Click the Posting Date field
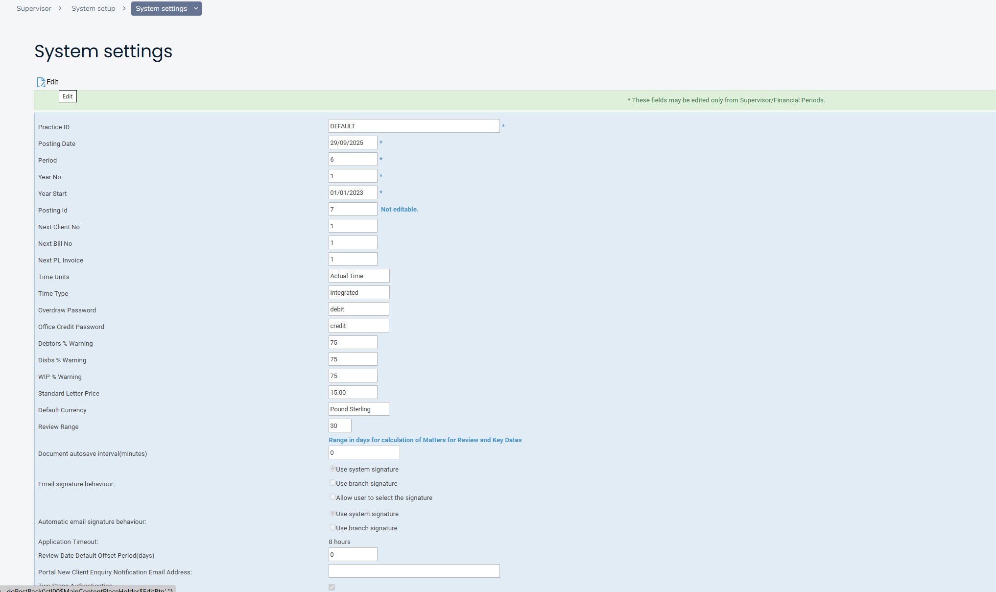Viewport: 996px width, 592px height. click(353, 142)
